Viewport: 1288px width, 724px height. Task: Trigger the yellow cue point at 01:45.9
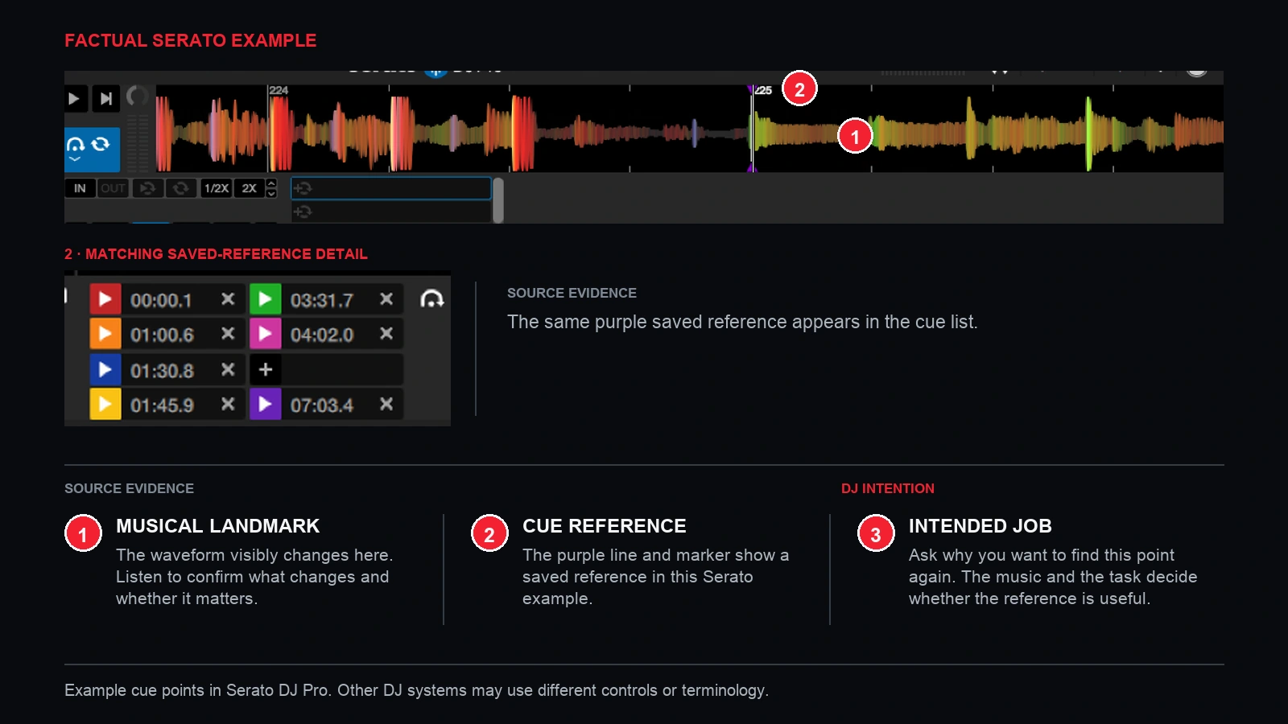pyautogui.click(x=105, y=405)
